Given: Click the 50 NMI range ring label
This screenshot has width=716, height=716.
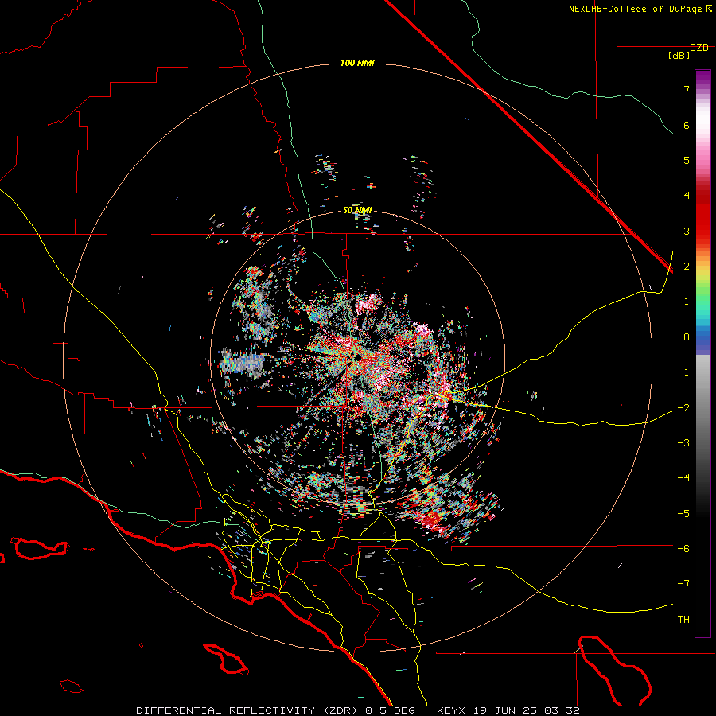Looking at the screenshot, I should (x=357, y=211).
